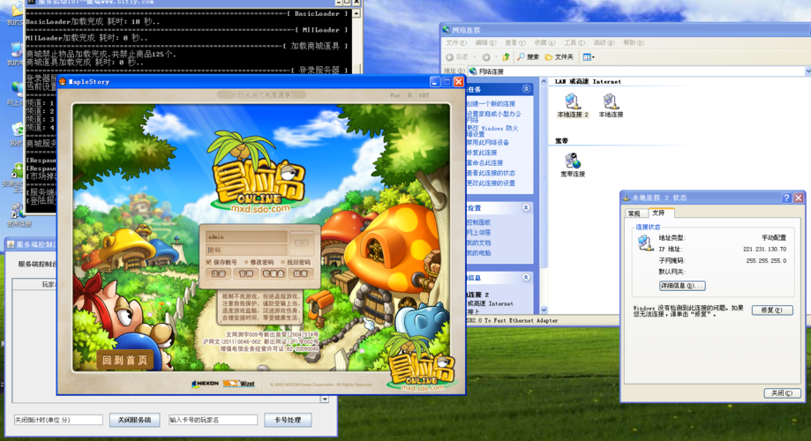Screen dimensions: 811x441
Task: Select the 本地连接 adapter icon without number
Action: pyautogui.click(x=611, y=106)
